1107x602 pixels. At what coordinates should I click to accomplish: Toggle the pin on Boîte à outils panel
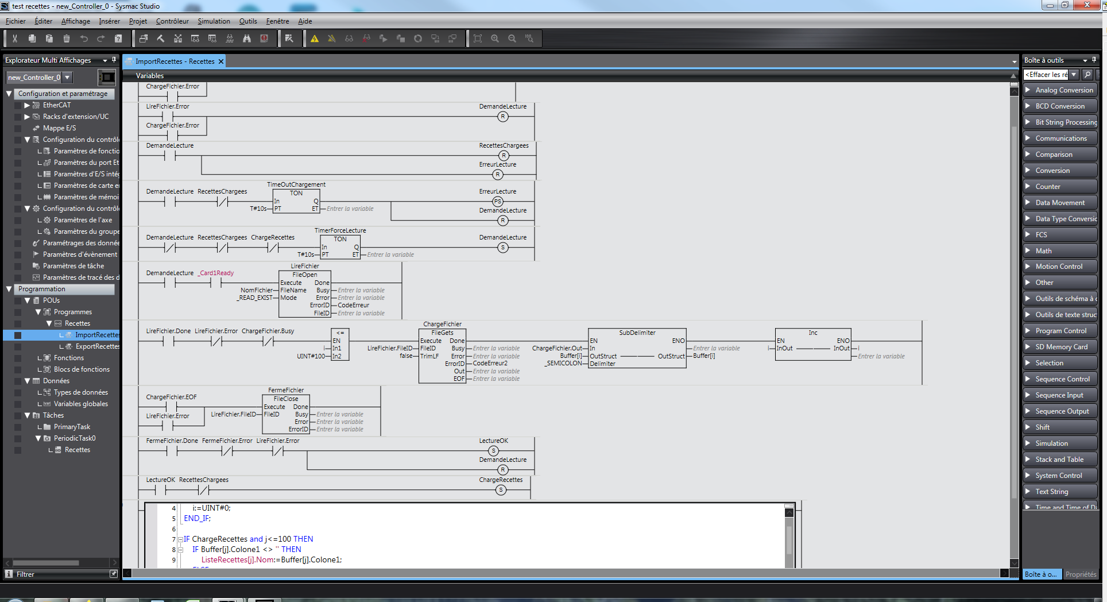(1094, 60)
